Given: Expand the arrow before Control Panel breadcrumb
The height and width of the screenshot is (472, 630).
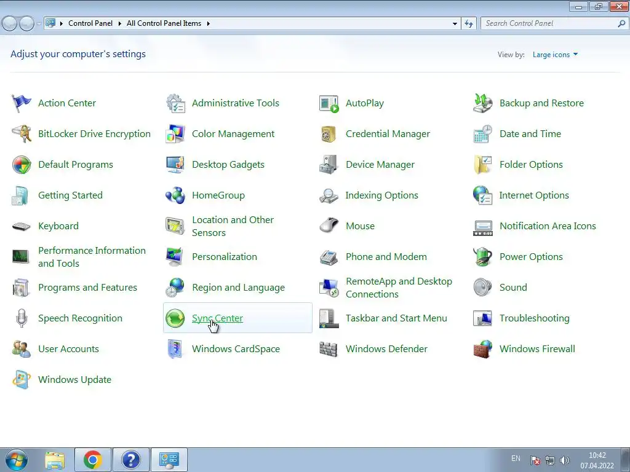Looking at the screenshot, I should tap(62, 23).
